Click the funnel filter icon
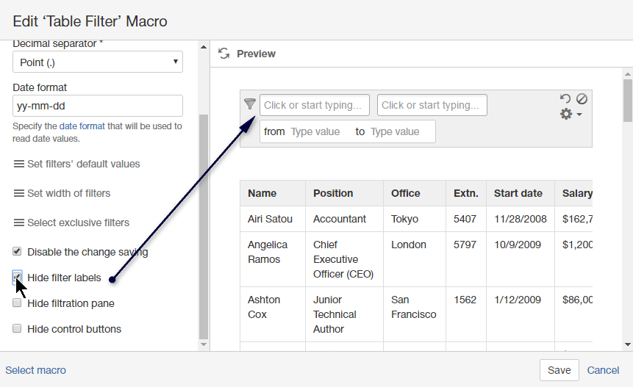 tap(250, 104)
